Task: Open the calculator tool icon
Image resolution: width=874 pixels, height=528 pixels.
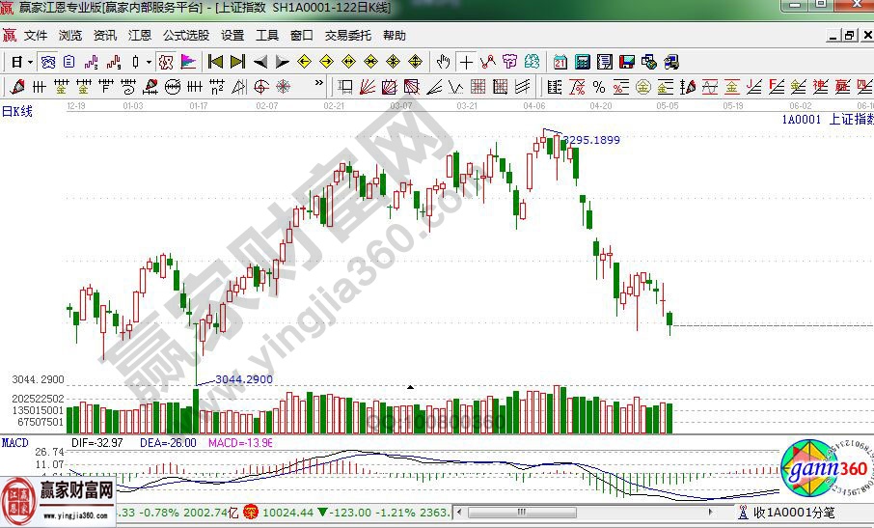Action: [x=583, y=62]
